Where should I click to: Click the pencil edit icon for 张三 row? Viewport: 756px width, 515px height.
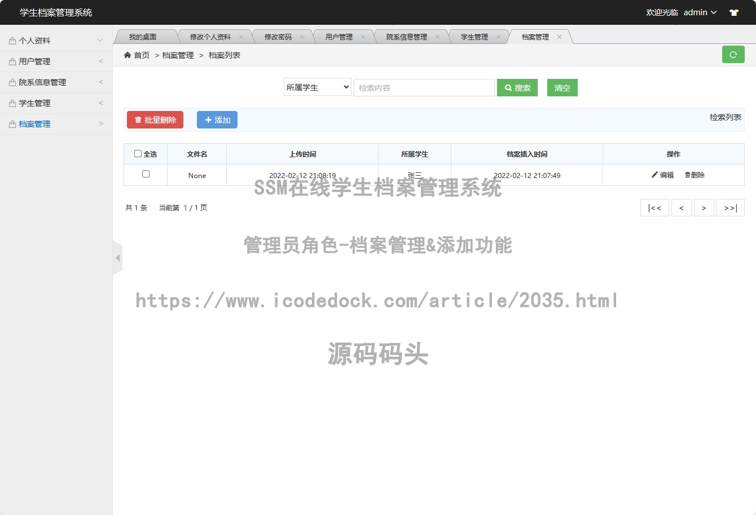point(654,175)
